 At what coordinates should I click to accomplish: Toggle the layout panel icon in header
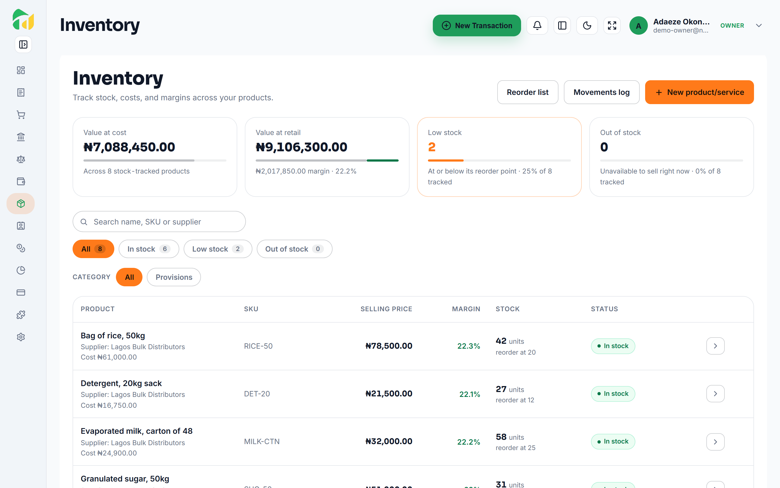point(562,25)
